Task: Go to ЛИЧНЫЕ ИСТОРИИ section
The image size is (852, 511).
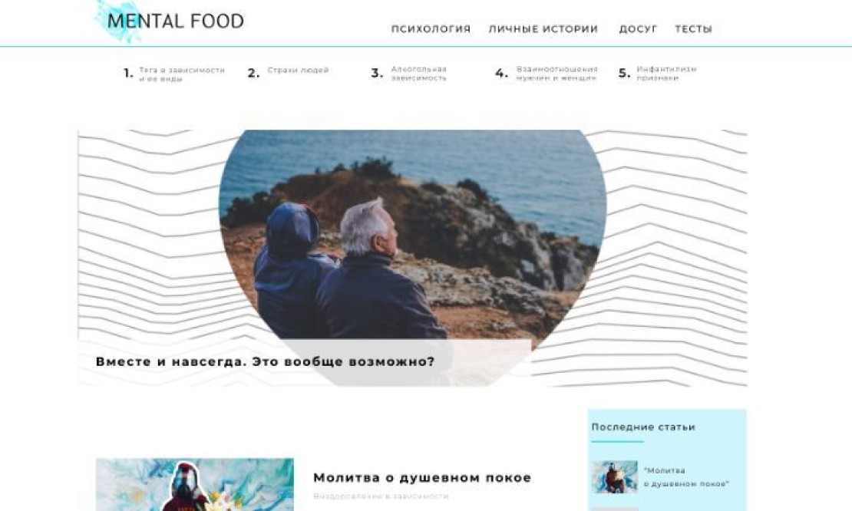Action: (x=543, y=29)
